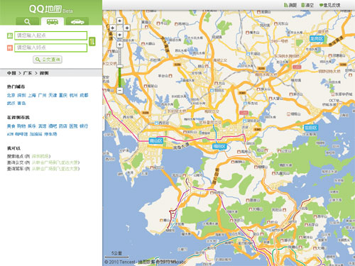Click 深圳 in the breadcrumb

(44, 73)
